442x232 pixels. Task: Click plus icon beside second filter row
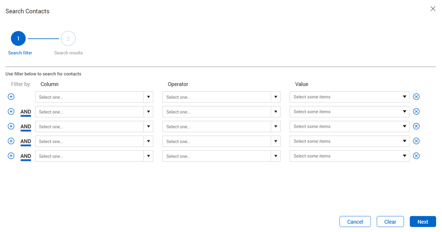tap(11, 111)
